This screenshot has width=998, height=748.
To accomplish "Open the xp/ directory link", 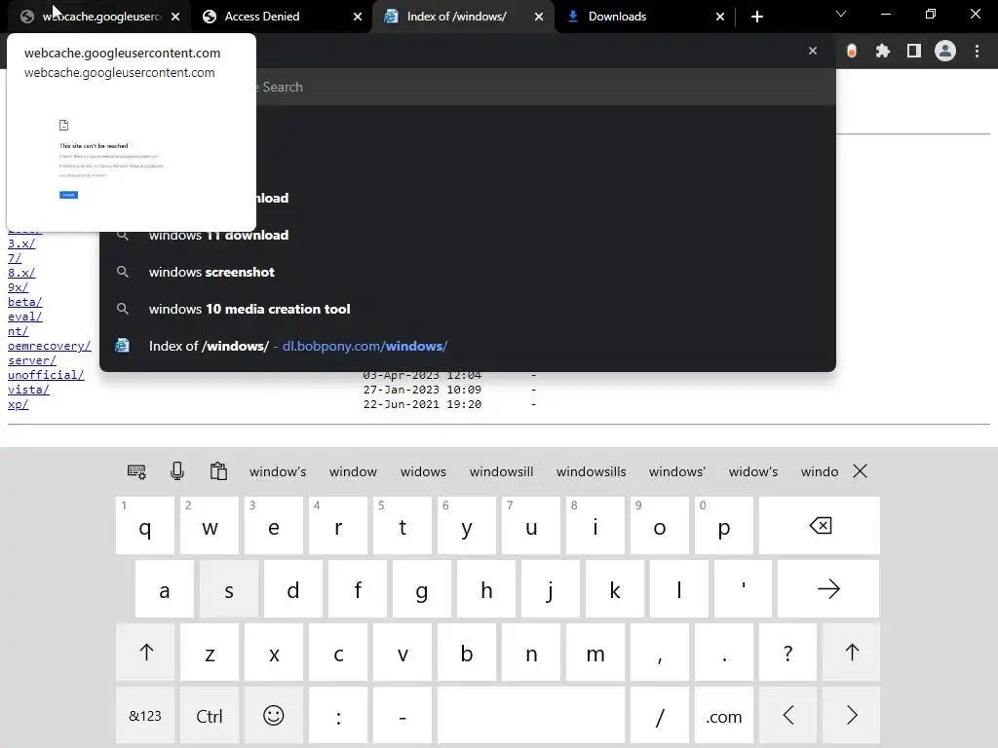I will (x=18, y=404).
